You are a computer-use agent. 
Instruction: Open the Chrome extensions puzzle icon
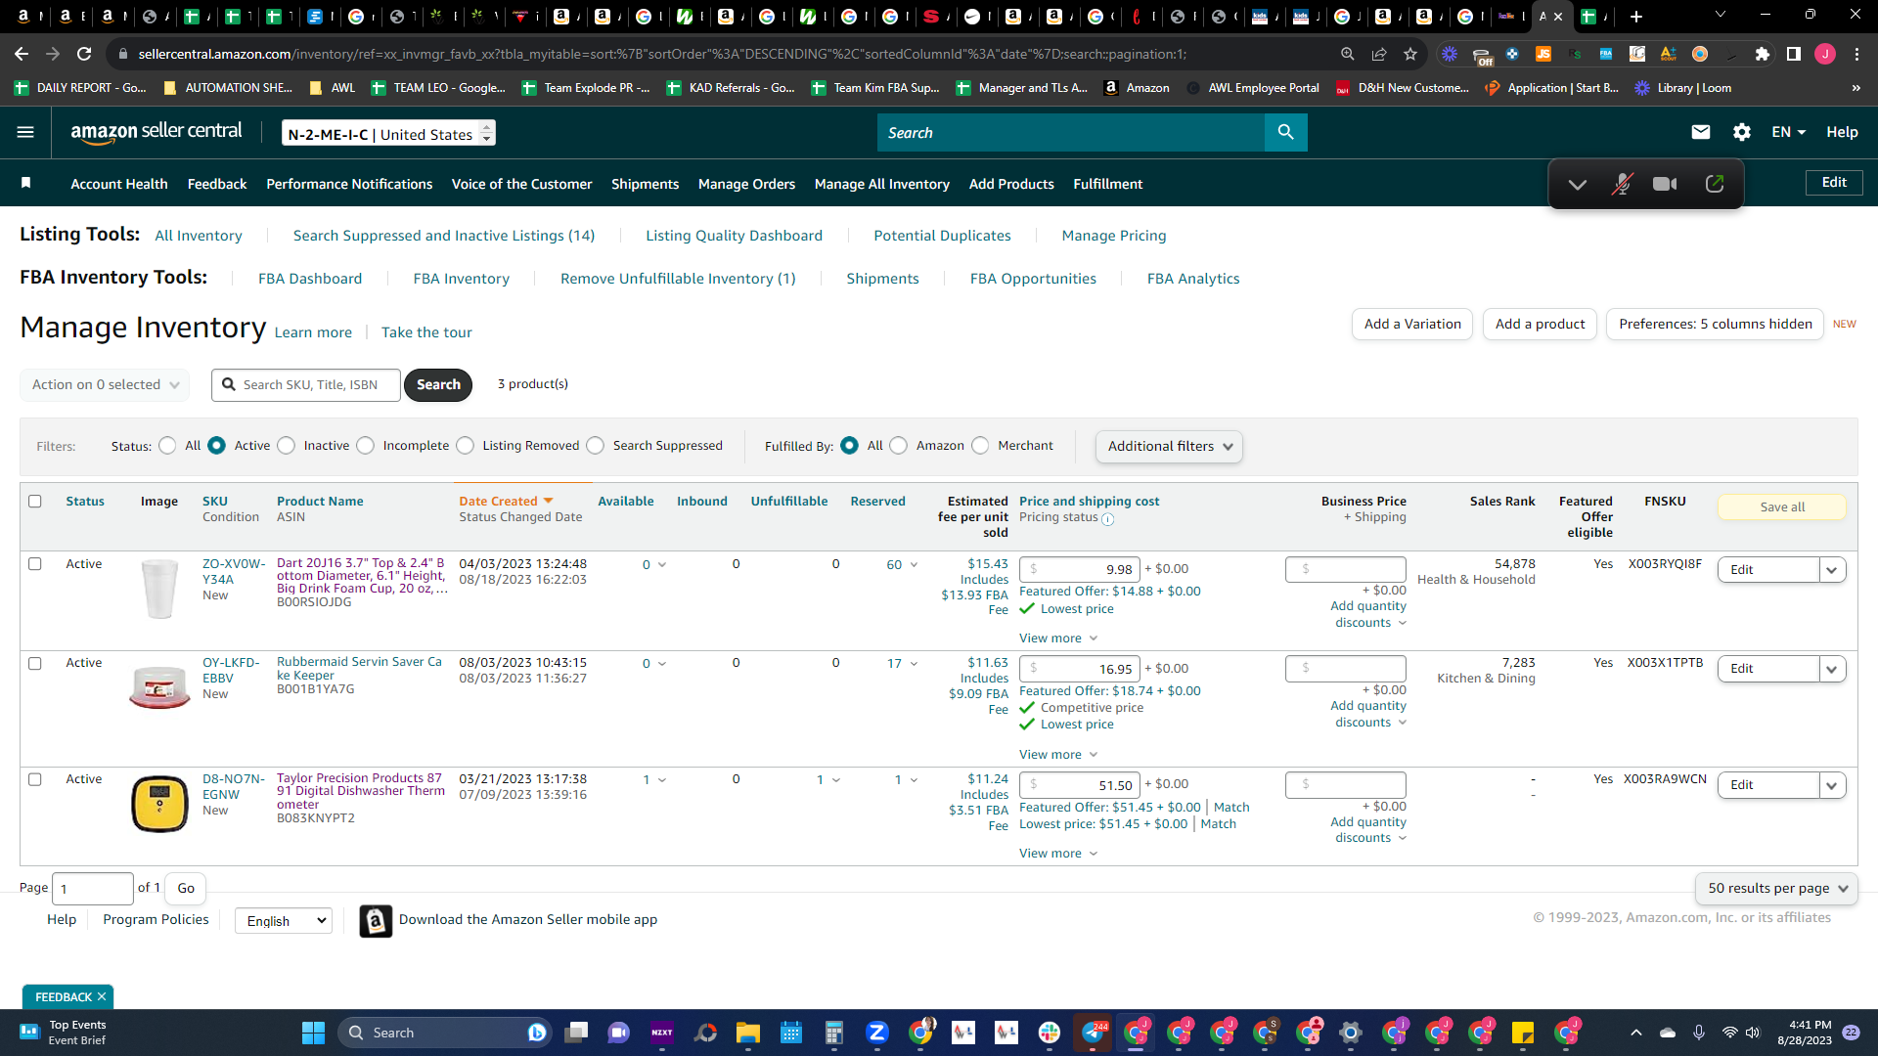(1763, 54)
